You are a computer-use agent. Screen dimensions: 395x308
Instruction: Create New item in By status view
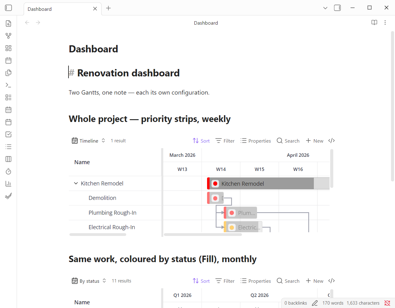[x=315, y=281]
